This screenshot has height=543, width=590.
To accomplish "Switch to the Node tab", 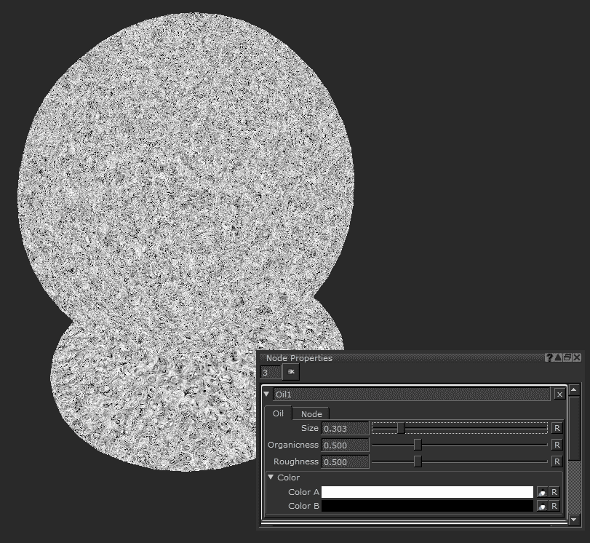I will click(311, 413).
